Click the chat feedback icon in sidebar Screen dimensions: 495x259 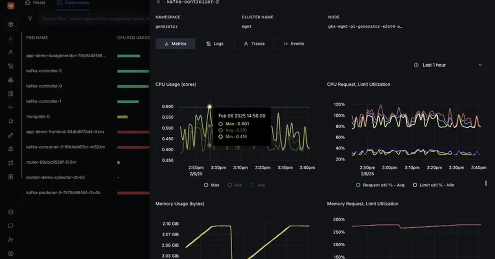(10, 226)
